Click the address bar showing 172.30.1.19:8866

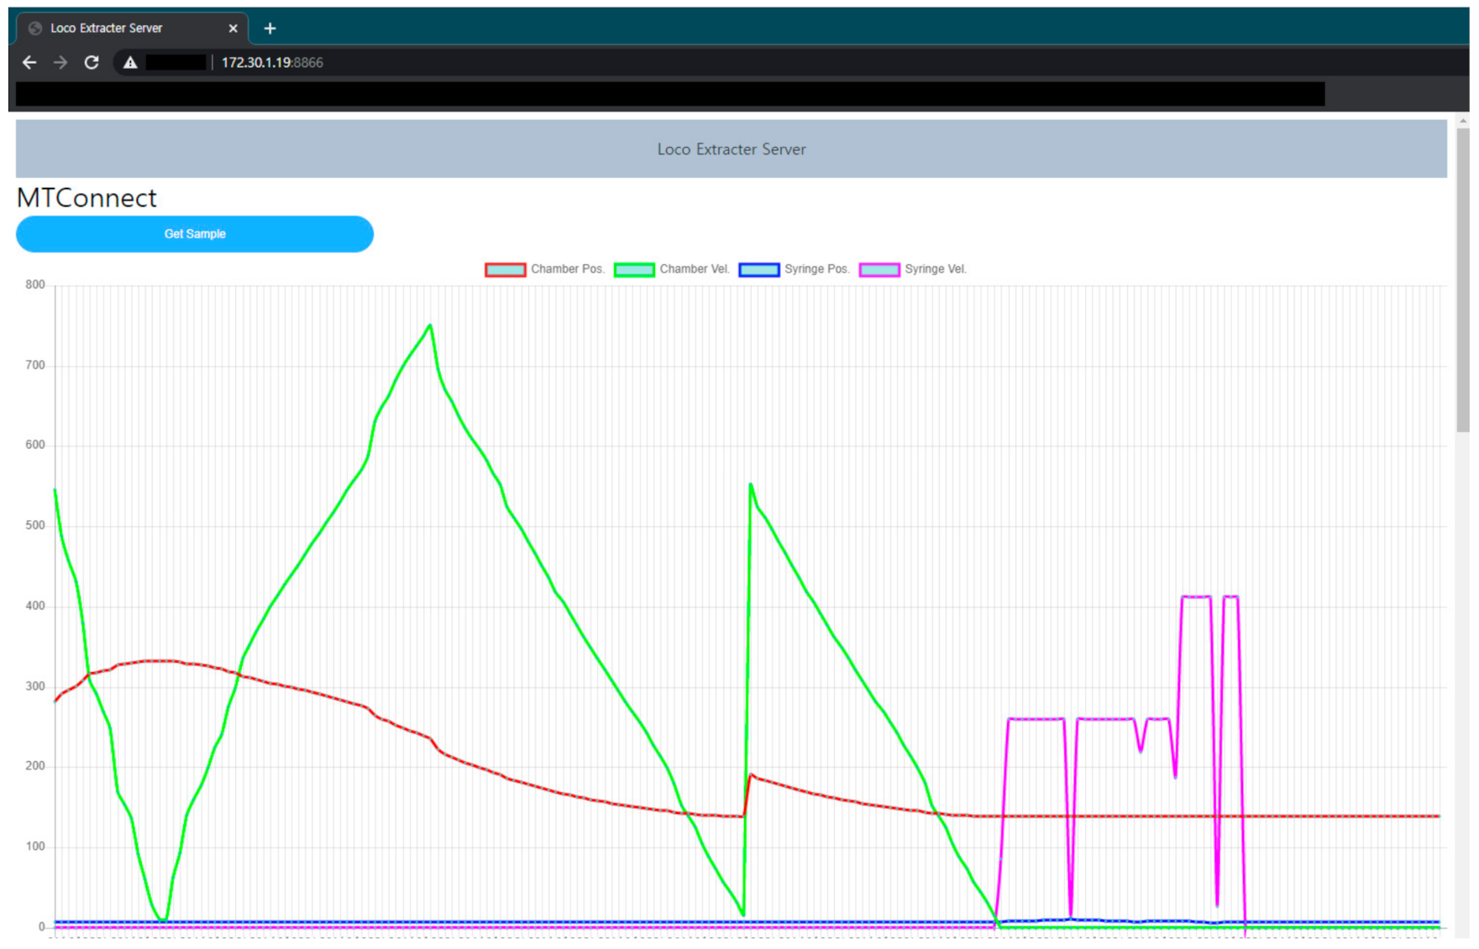coord(272,62)
